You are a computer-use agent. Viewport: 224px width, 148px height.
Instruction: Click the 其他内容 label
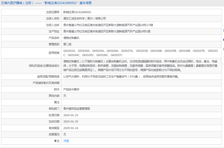tap(54, 96)
